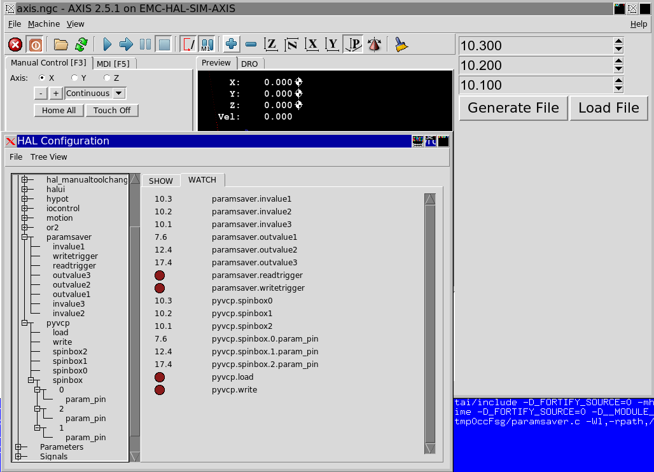Click the Load File button
654x472 pixels.
[609, 108]
